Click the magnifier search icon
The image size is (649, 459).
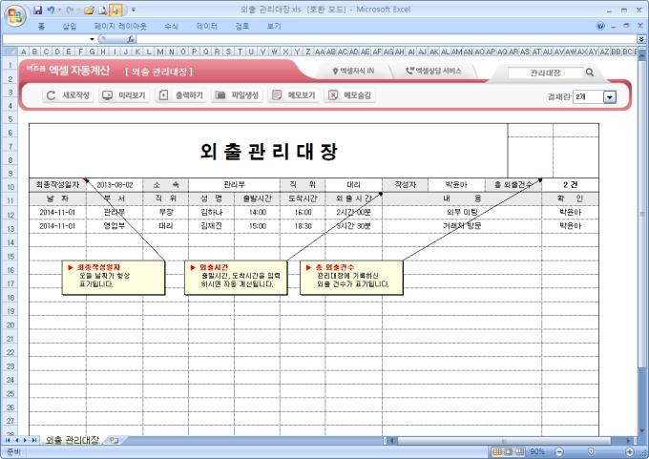[x=590, y=73]
